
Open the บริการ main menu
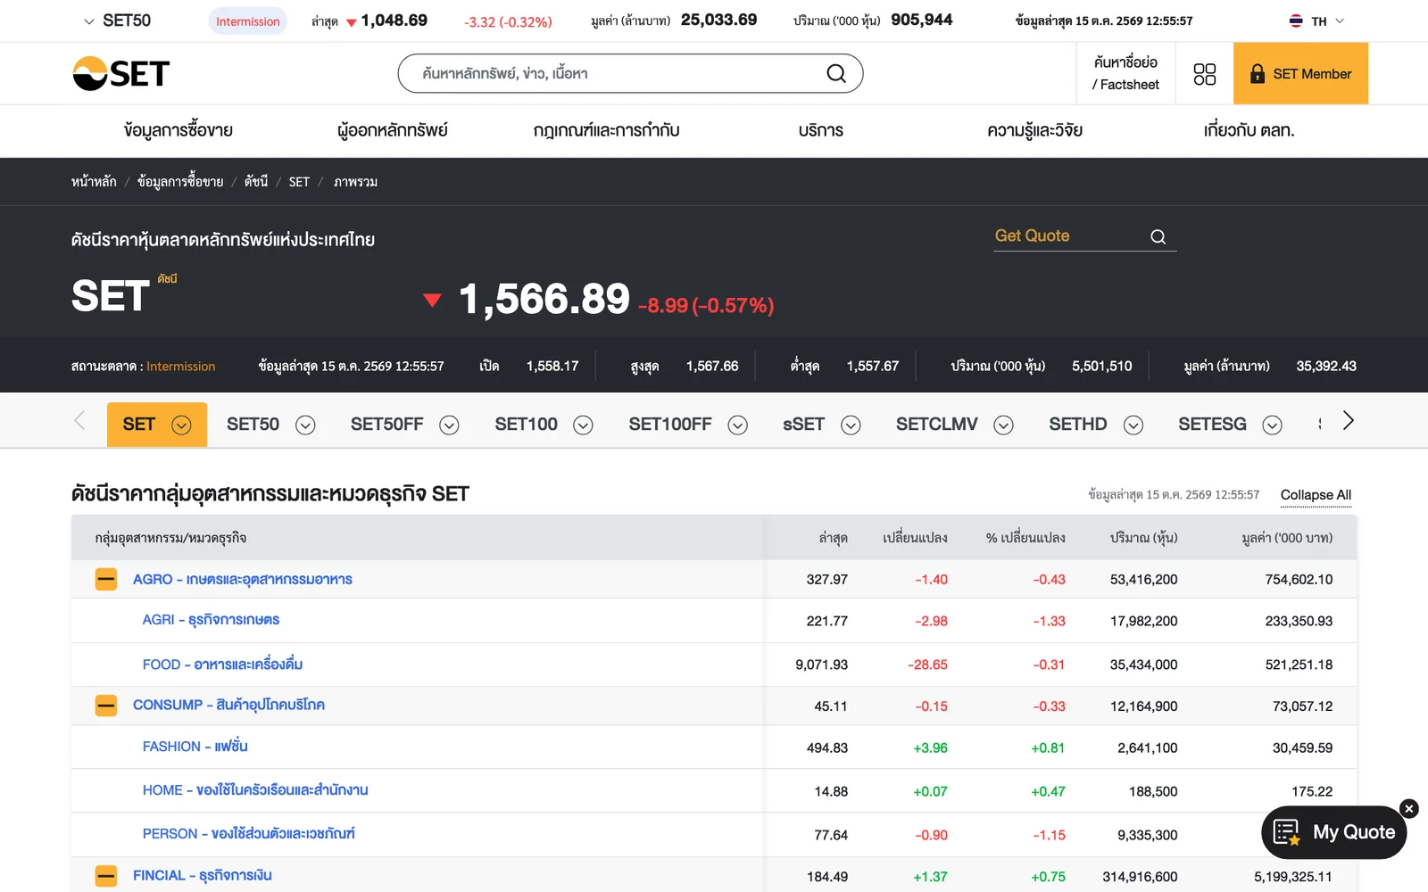(821, 130)
